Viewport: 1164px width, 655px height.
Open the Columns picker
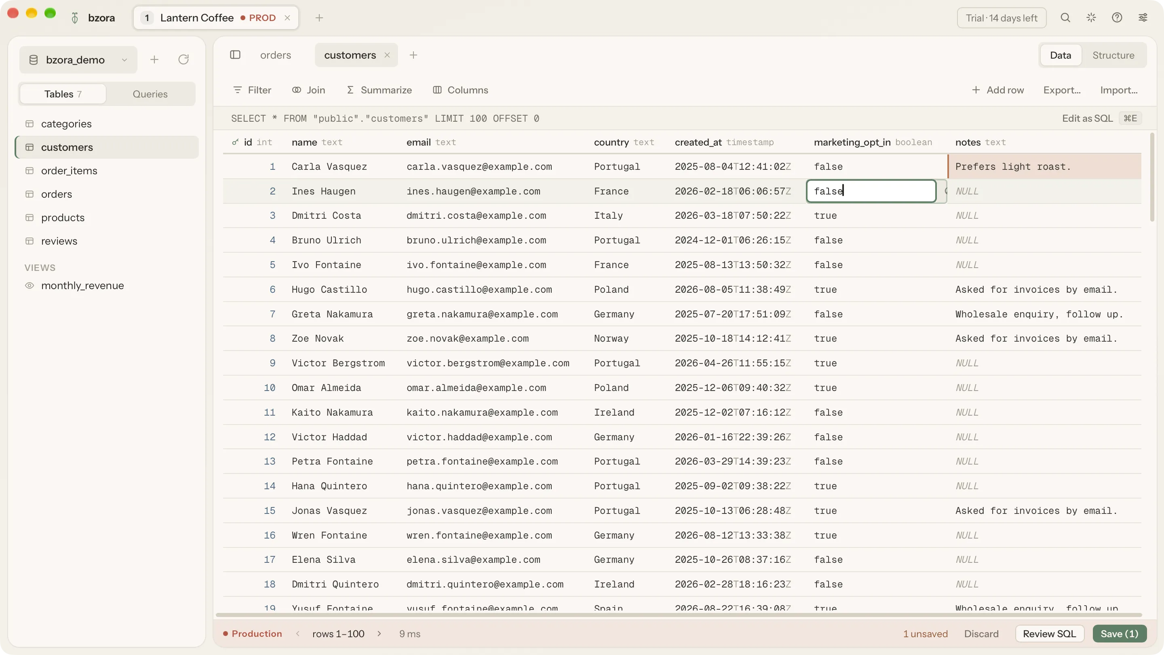[460, 90]
